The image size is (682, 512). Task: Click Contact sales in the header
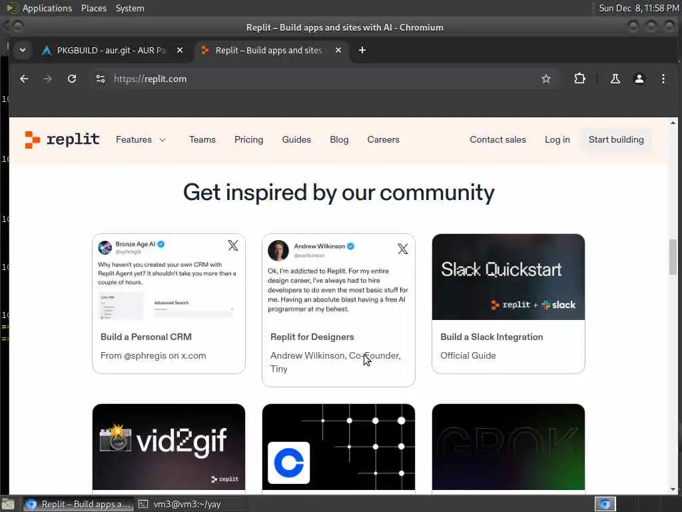(498, 140)
